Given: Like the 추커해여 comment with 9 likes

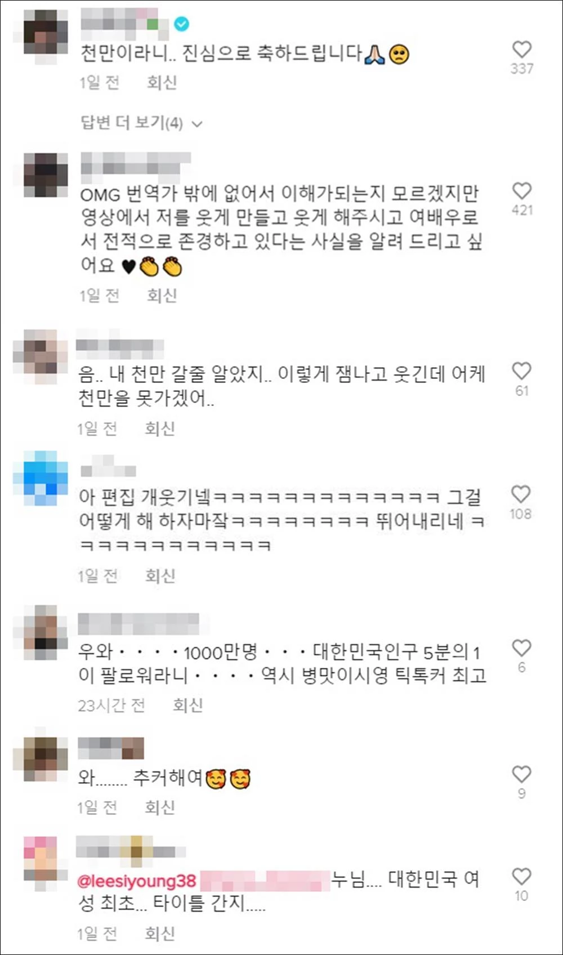Looking at the screenshot, I should 521,774.
